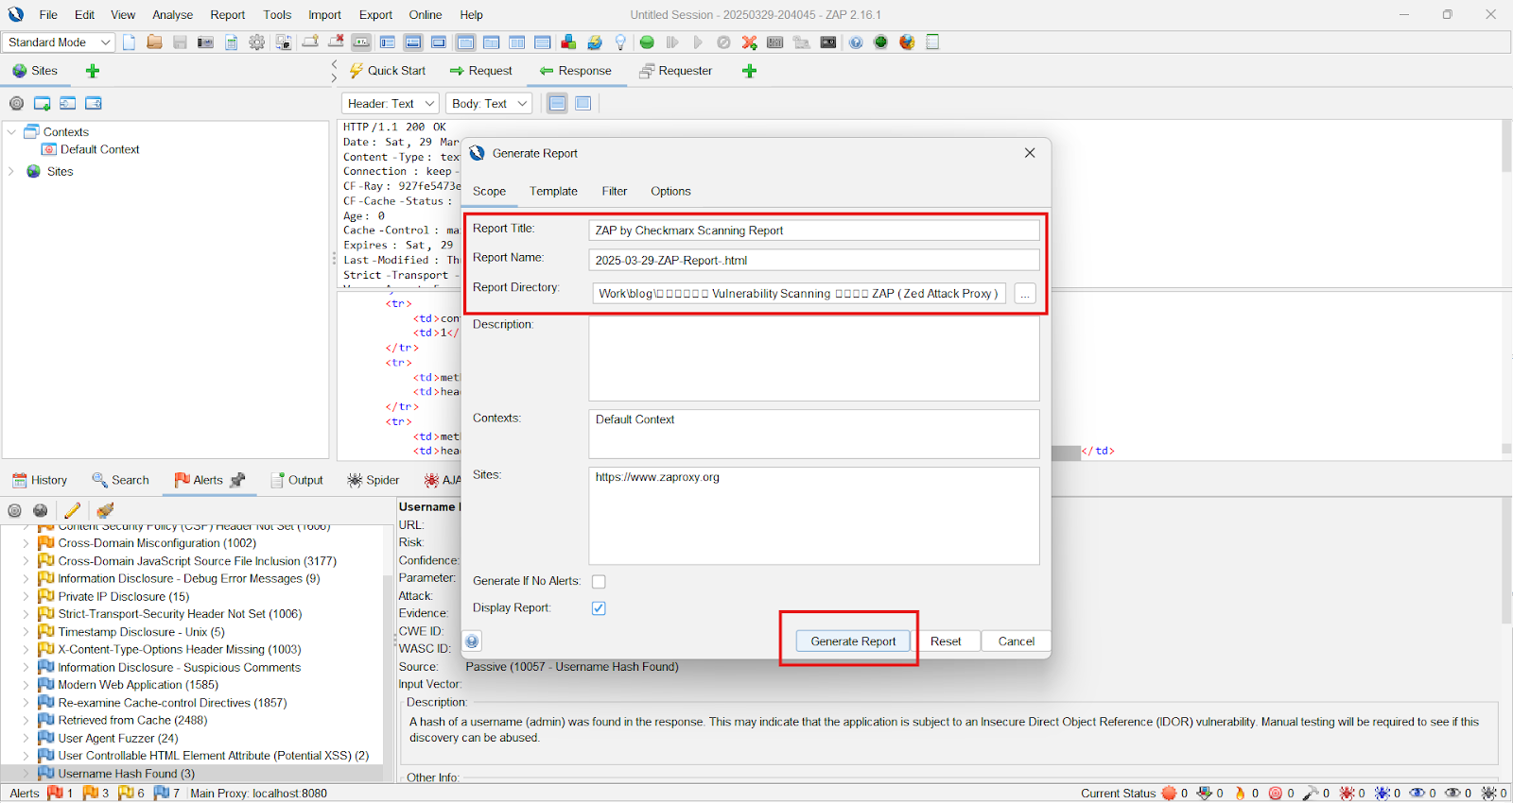The width and height of the screenshot is (1513, 803).
Task: Open the Body: Text dropdown
Action: point(489,103)
